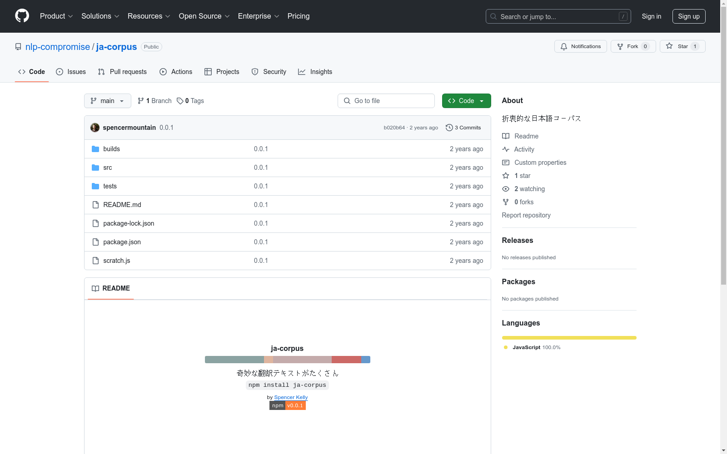Click the colored bar under ja-corpus title
The height and width of the screenshot is (454, 727).
(288, 360)
